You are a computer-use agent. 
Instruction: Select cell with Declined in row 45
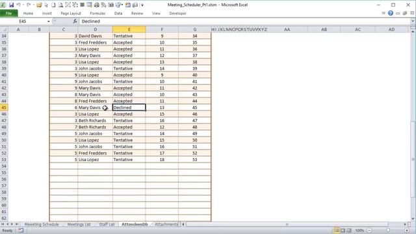[129, 107]
